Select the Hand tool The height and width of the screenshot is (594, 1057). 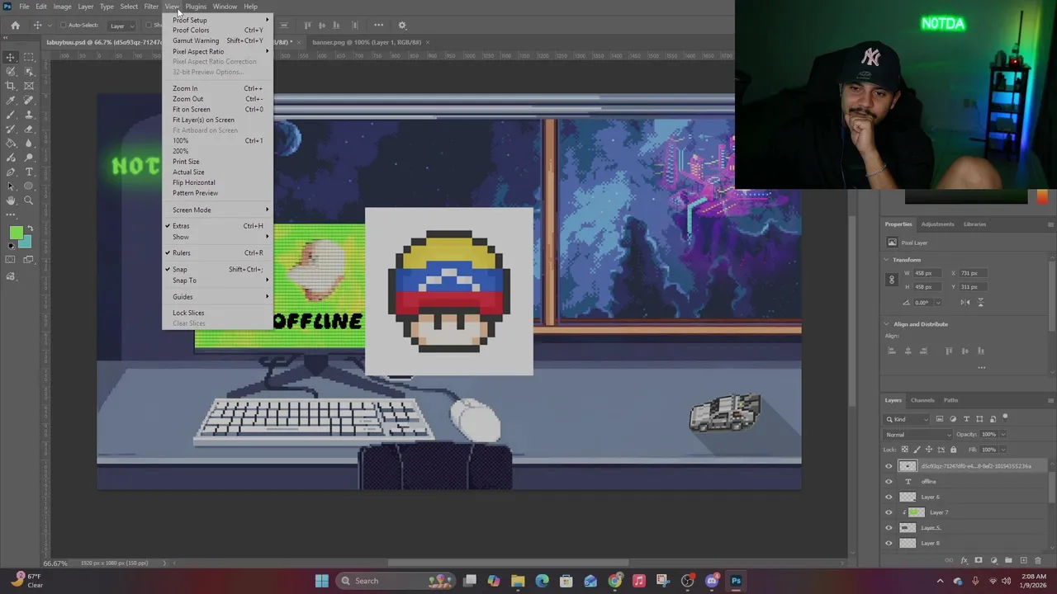click(x=11, y=200)
